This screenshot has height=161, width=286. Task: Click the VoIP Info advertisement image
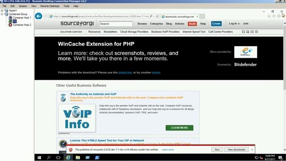(77, 118)
